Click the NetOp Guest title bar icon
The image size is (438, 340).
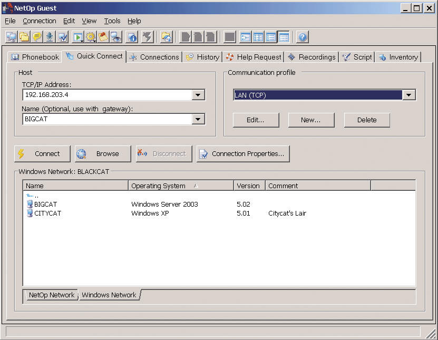coord(7,8)
